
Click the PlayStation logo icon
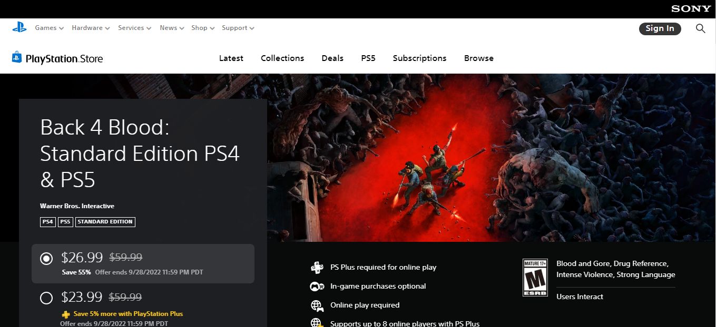click(x=19, y=28)
